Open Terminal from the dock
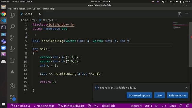The width and height of the screenshot is (192, 108). 4,27
